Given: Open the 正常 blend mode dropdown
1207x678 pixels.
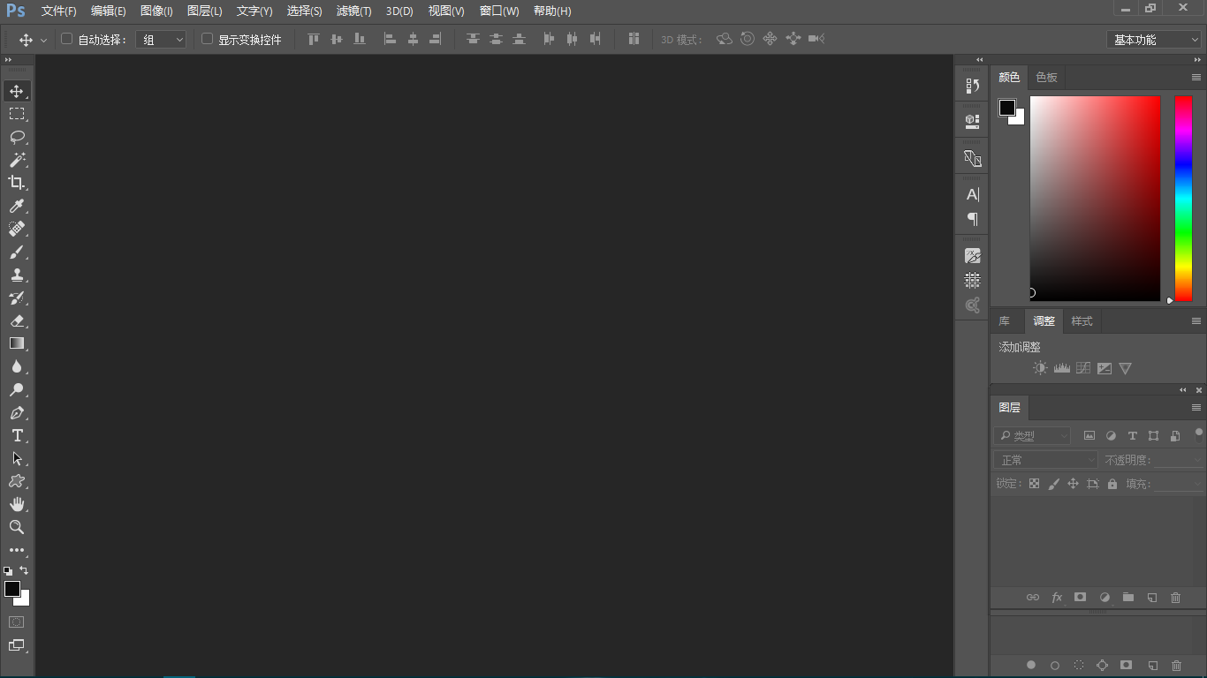Looking at the screenshot, I should pyautogui.click(x=1046, y=460).
